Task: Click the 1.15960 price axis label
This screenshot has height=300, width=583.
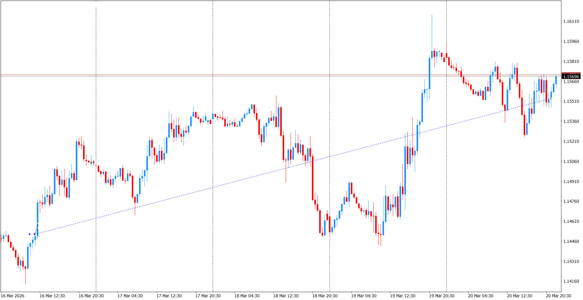Action: click(571, 41)
